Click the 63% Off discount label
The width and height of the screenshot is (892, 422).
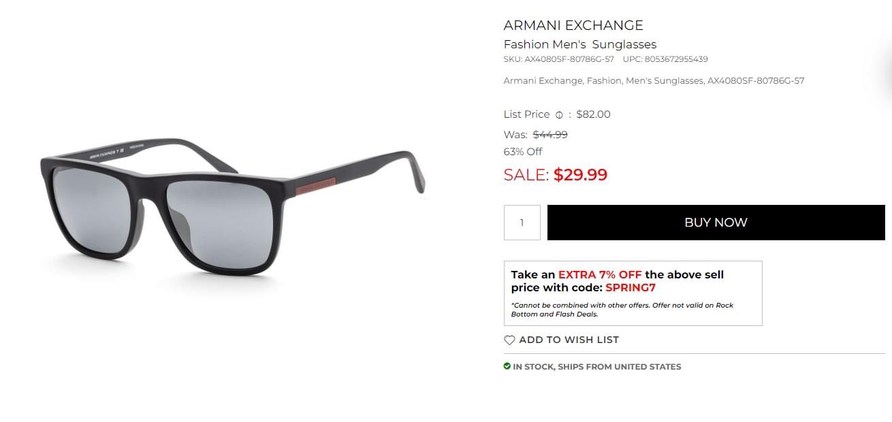point(523,152)
